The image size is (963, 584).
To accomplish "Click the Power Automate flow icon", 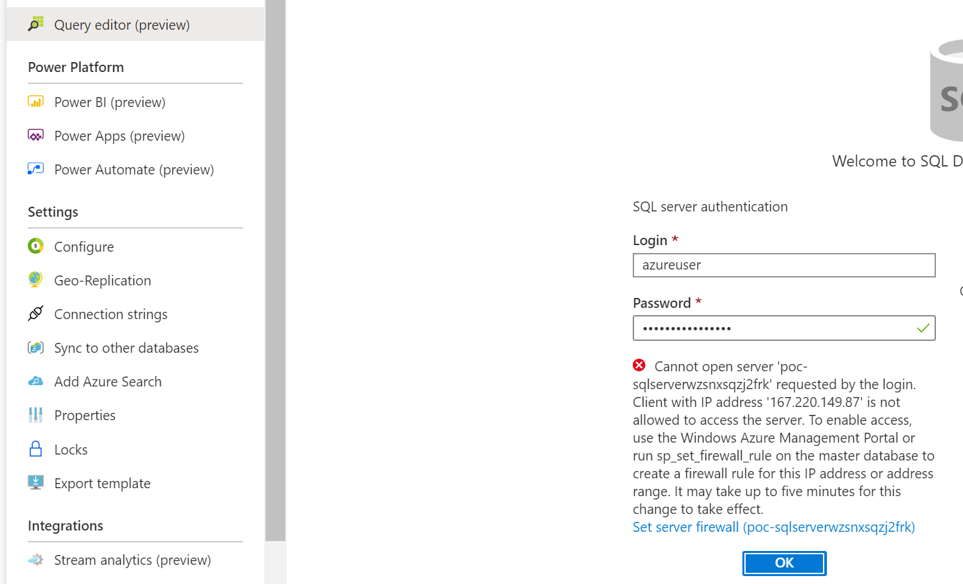I will [x=36, y=169].
